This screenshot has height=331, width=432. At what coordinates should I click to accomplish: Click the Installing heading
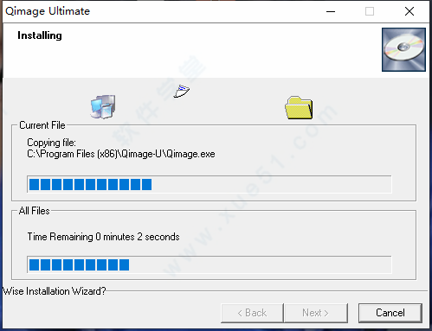click(x=40, y=35)
